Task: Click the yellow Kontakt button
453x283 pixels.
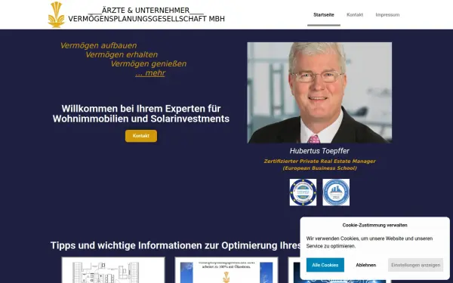Action: pos(141,136)
